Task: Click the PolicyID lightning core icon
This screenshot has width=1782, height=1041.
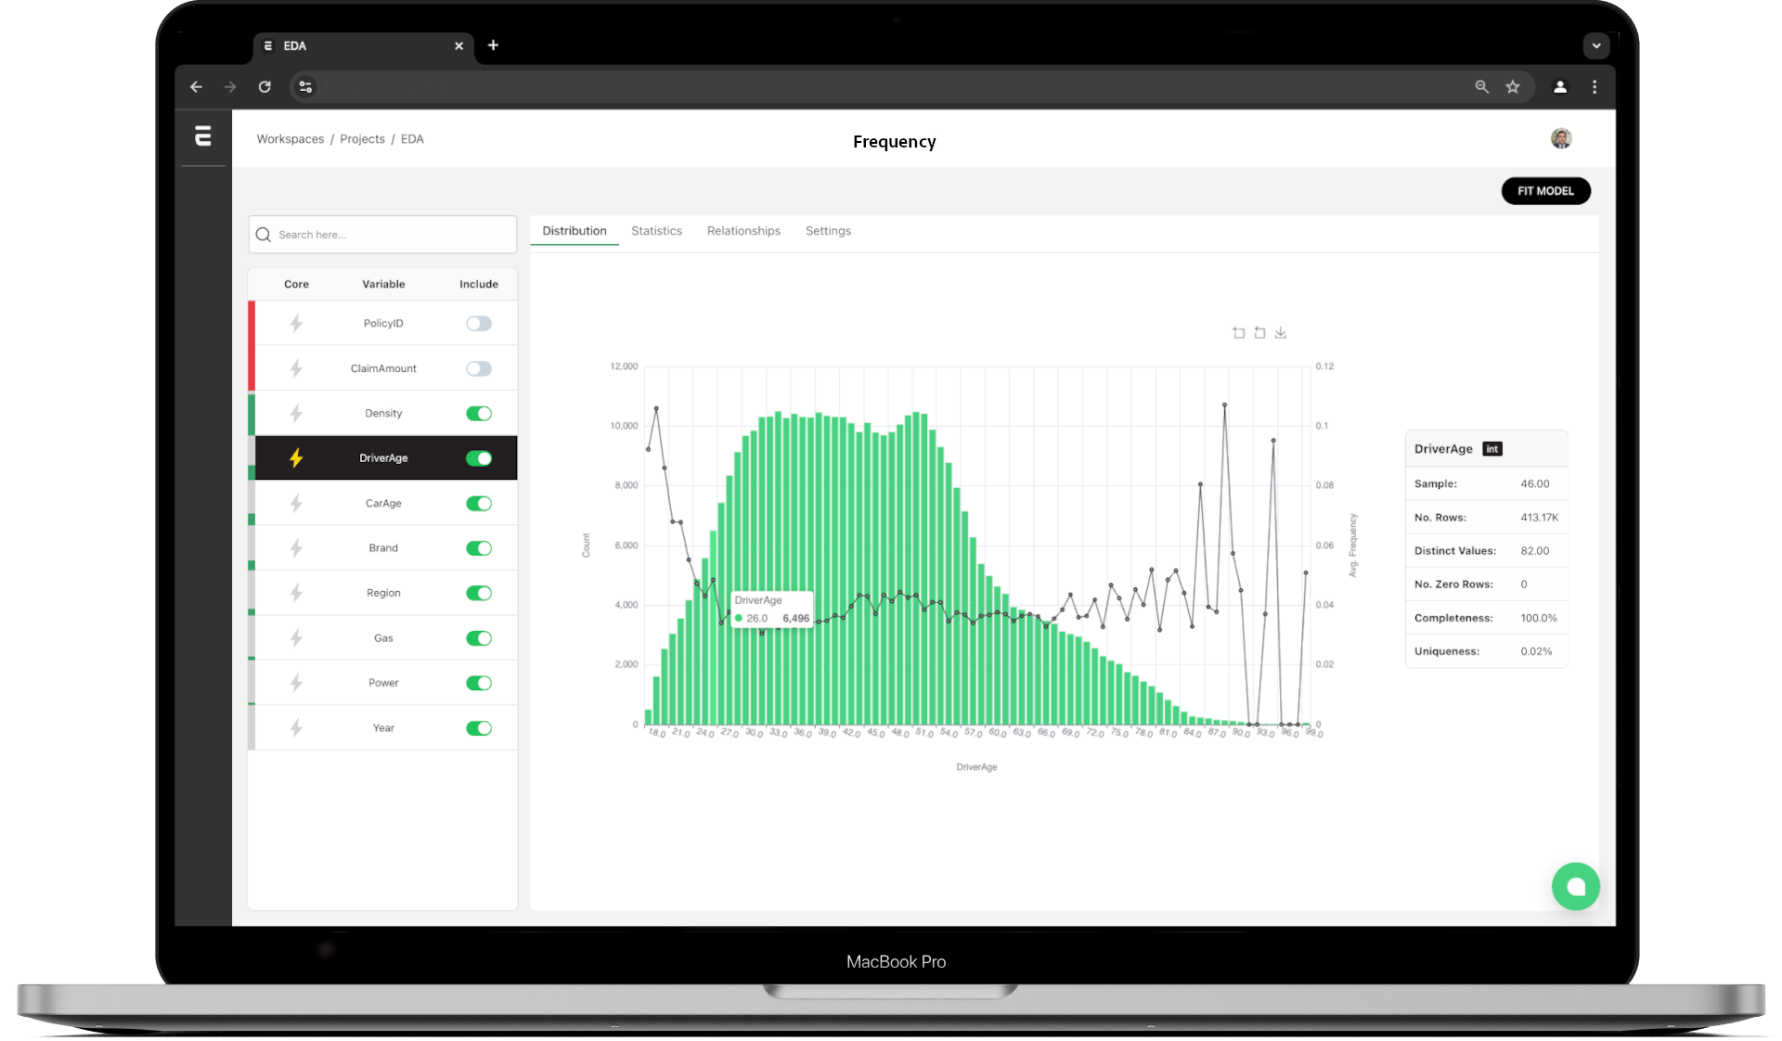Action: click(296, 323)
